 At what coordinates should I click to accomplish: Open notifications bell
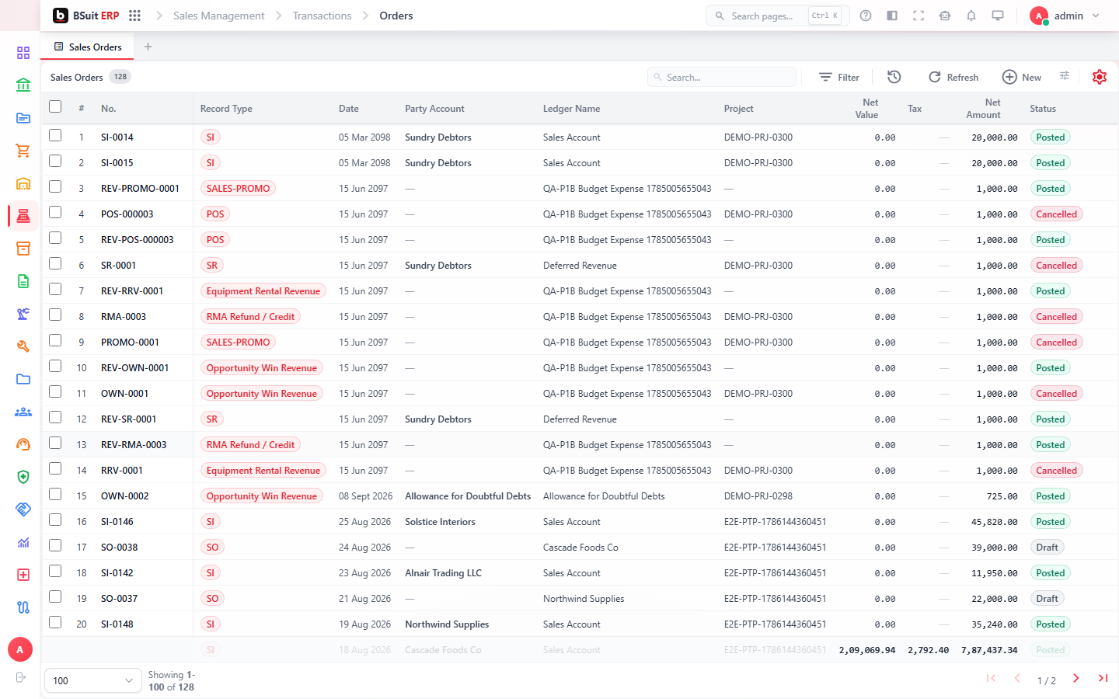coord(971,16)
